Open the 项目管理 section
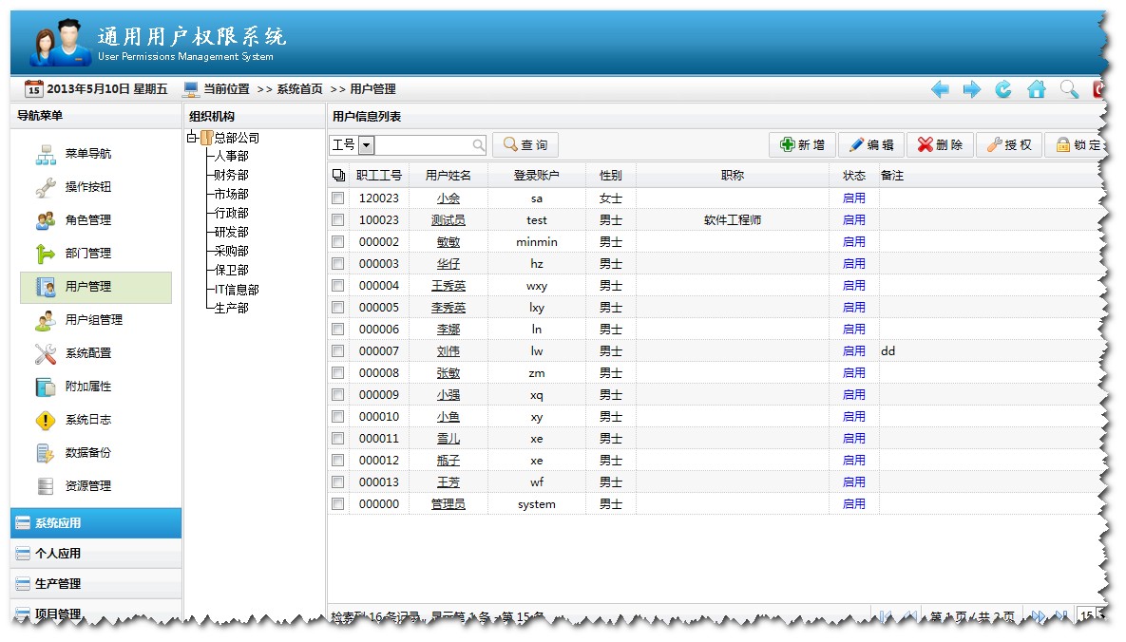Image resolution: width=1126 pixels, height=642 pixels. click(x=57, y=614)
